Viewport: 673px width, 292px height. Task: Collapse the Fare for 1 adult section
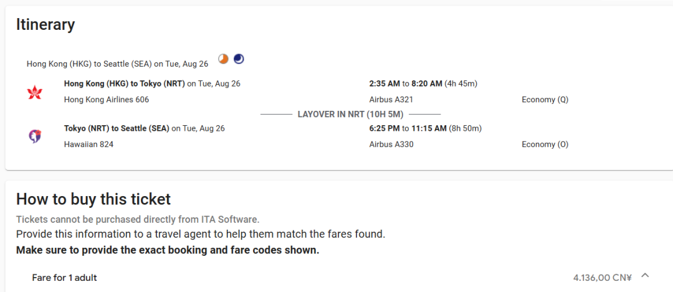click(x=645, y=276)
